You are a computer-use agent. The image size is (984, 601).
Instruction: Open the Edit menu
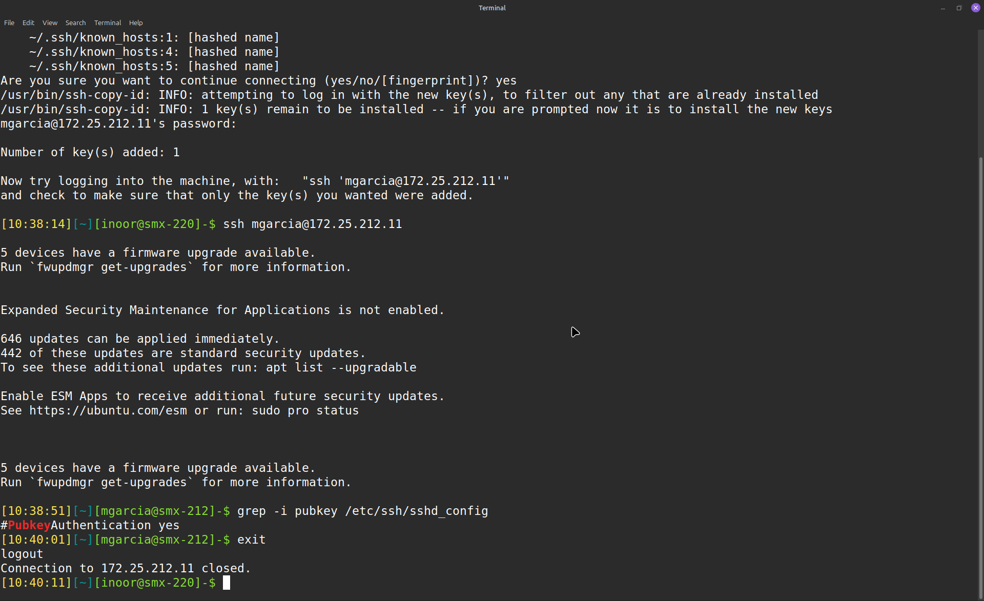pos(28,23)
